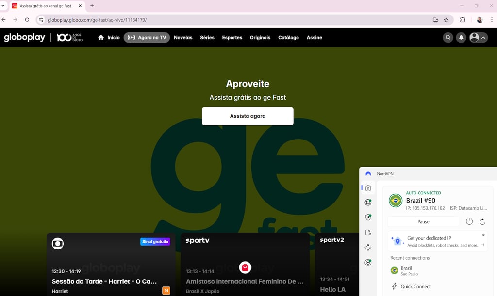Open NordVPN globe servers sidebar icon

[368, 203]
